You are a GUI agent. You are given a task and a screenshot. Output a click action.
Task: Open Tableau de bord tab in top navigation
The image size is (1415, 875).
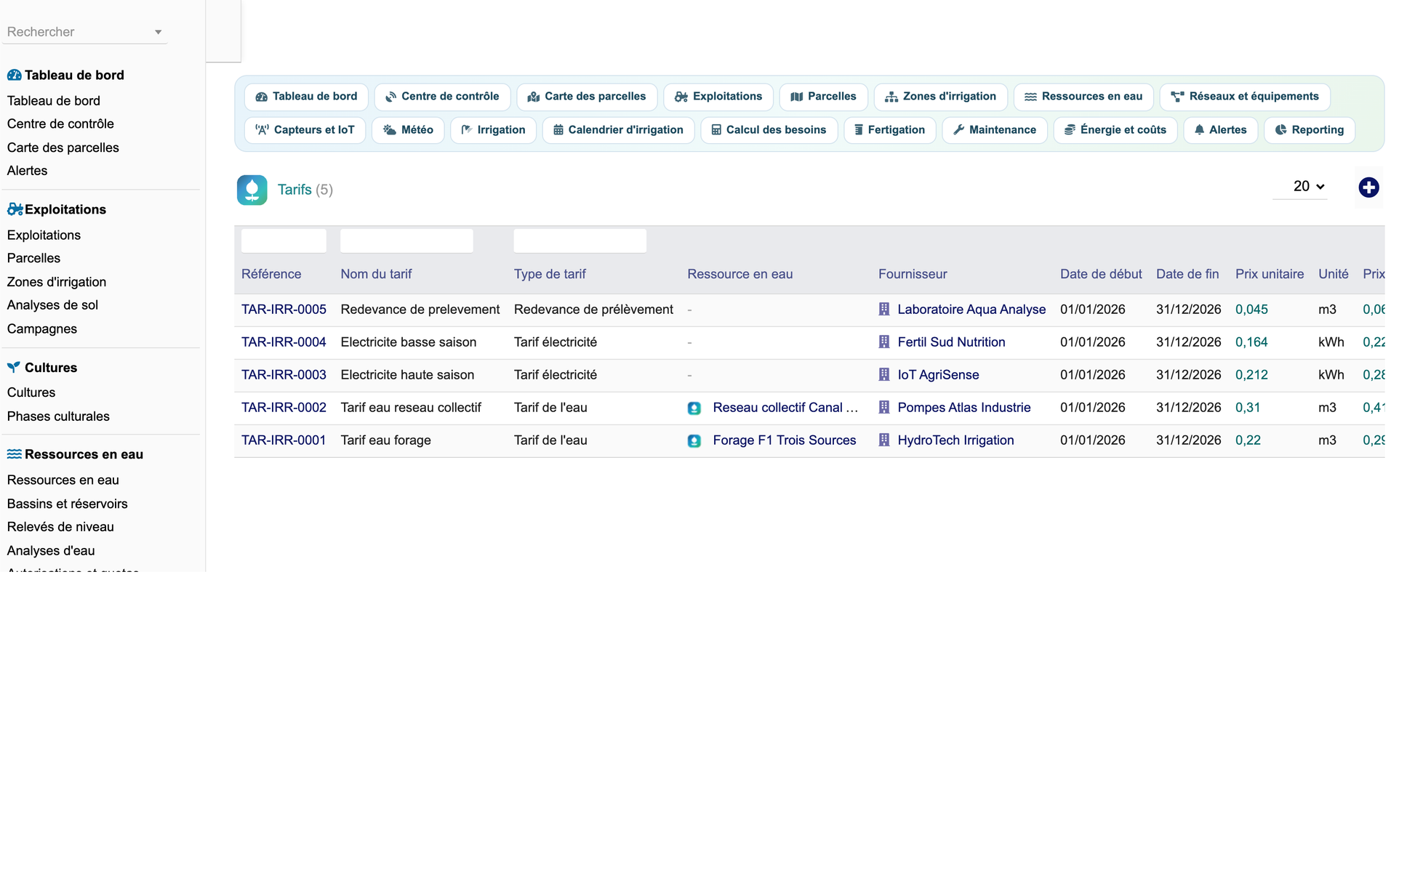pyautogui.click(x=306, y=97)
